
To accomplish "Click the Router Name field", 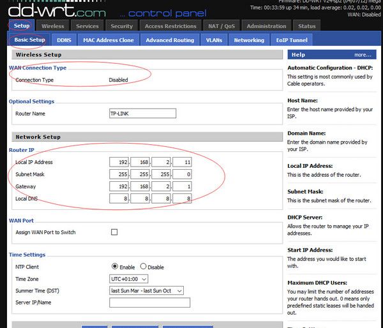I will (142, 114).
